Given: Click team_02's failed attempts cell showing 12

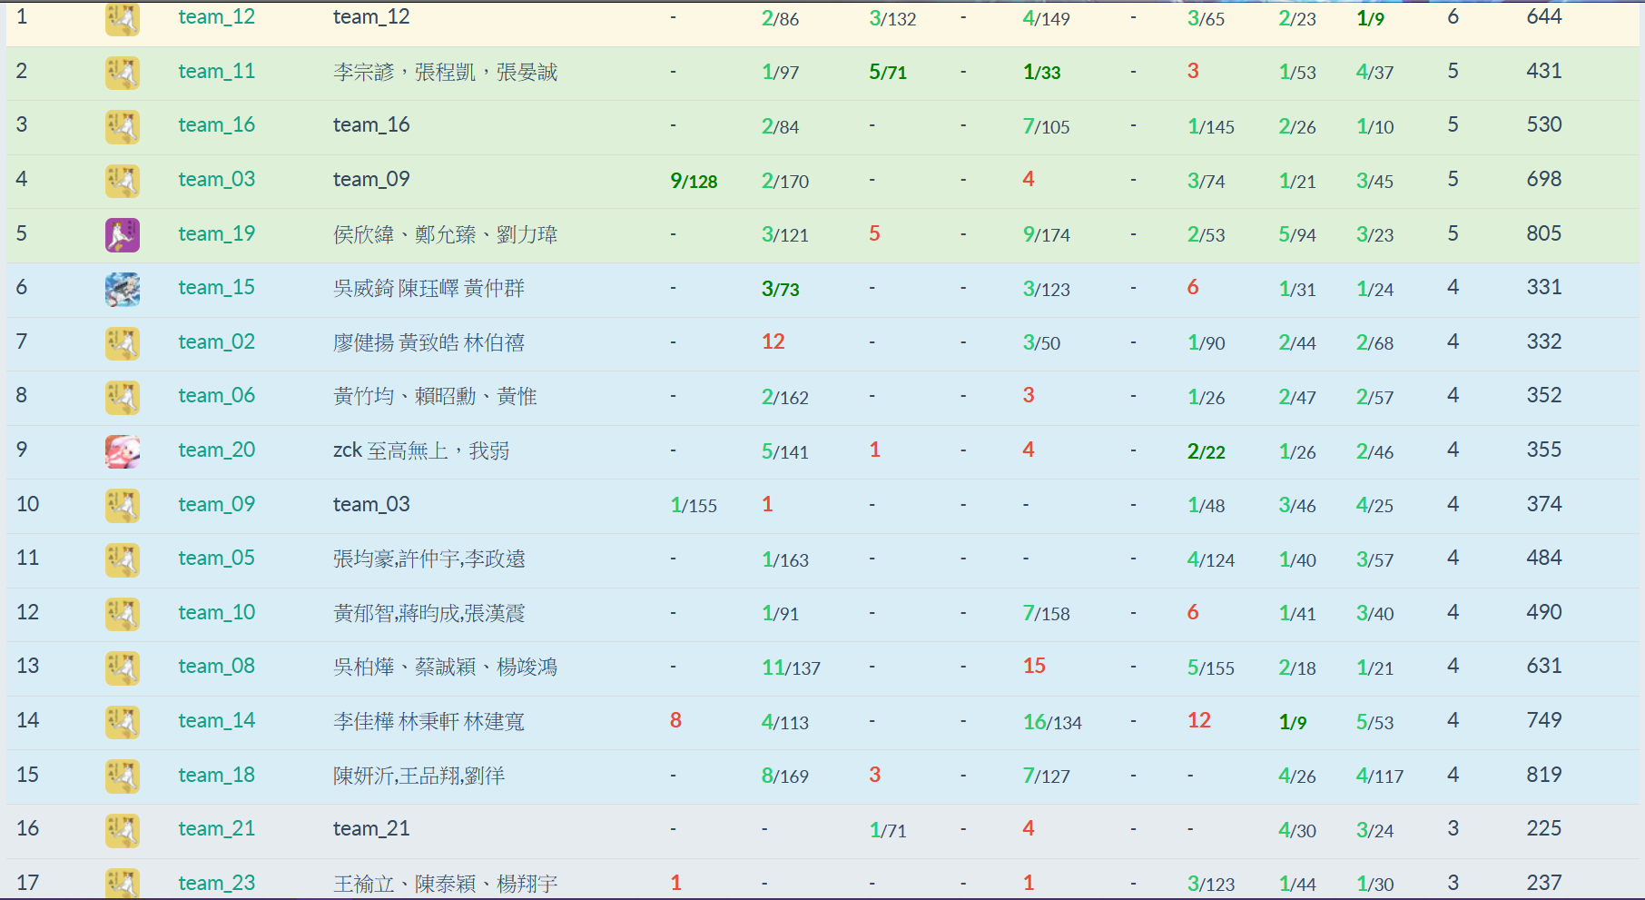Looking at the screenshot, I should click(x=773, y=341).
